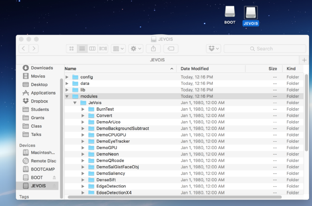Expand the data folder
Viewport: 312px width, 206px height.
click(x=67, y=84)
